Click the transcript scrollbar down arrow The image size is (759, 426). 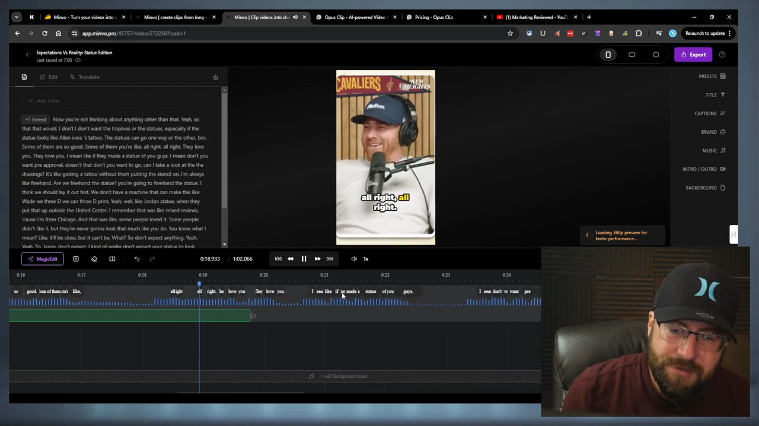point(224,244)
